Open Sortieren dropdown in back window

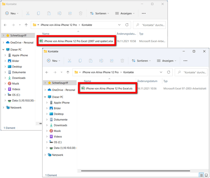click(99, 13)
